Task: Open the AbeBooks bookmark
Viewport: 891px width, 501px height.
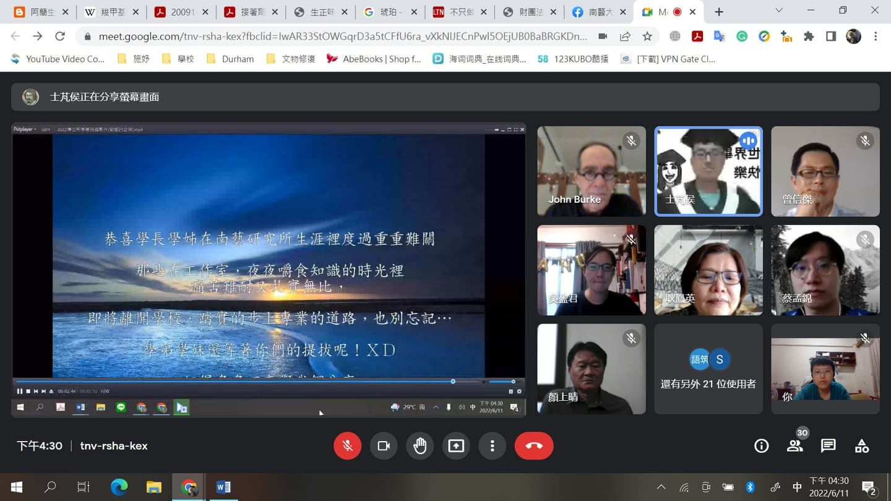Action: click(374, 59)
